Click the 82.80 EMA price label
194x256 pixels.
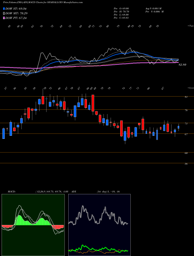click(x=182, y=65)
